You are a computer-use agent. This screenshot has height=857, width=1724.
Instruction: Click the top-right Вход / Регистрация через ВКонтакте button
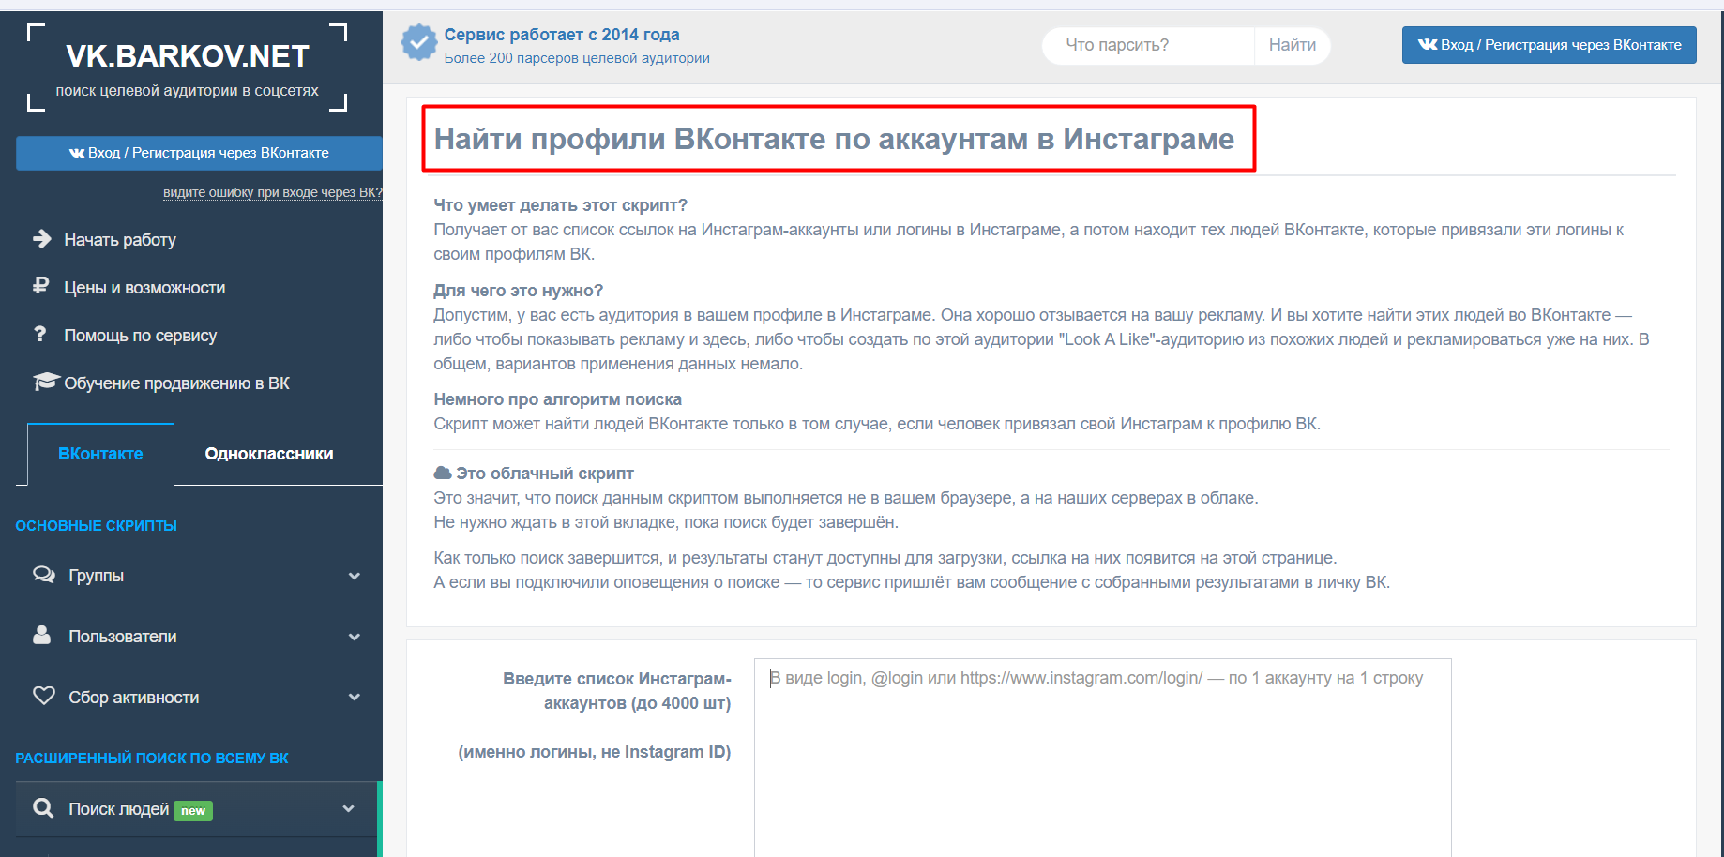click(1550, 45)
